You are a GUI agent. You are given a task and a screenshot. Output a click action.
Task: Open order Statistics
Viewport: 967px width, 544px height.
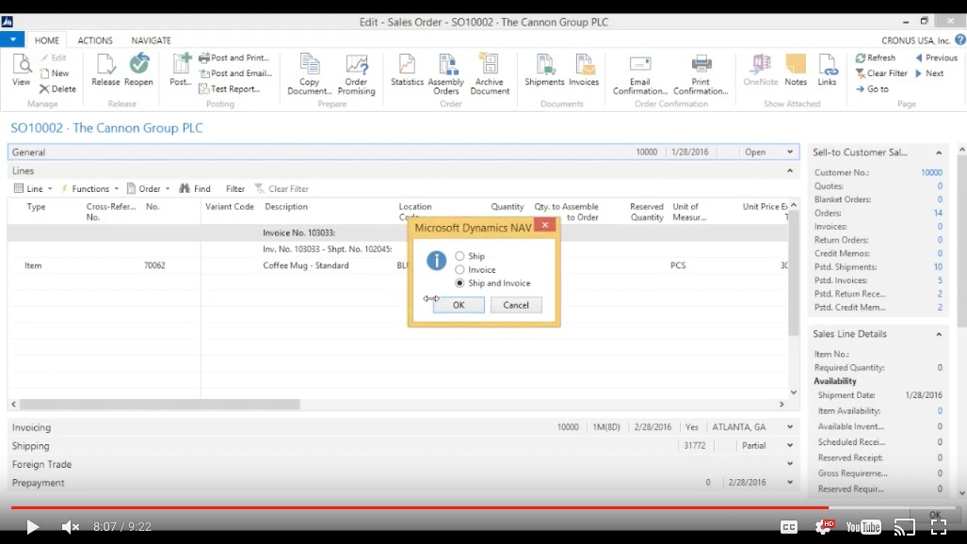pyautogui.click(x=407, y=70)
